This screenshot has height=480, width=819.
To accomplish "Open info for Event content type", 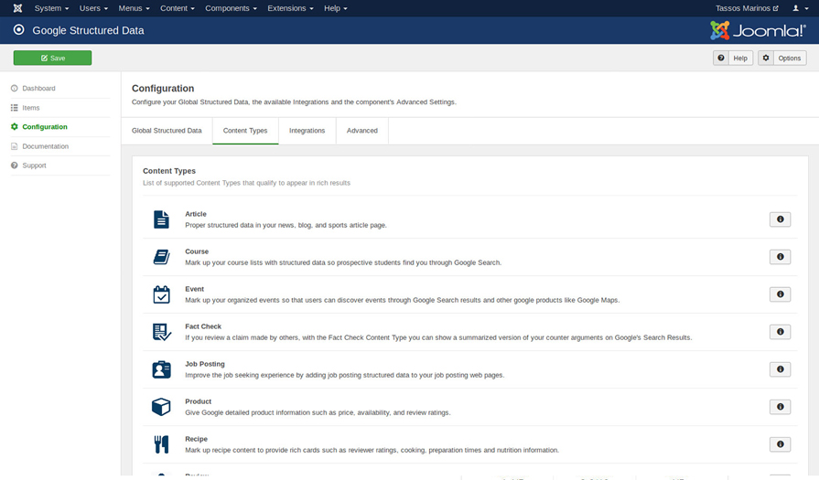I will click(780, 294).
